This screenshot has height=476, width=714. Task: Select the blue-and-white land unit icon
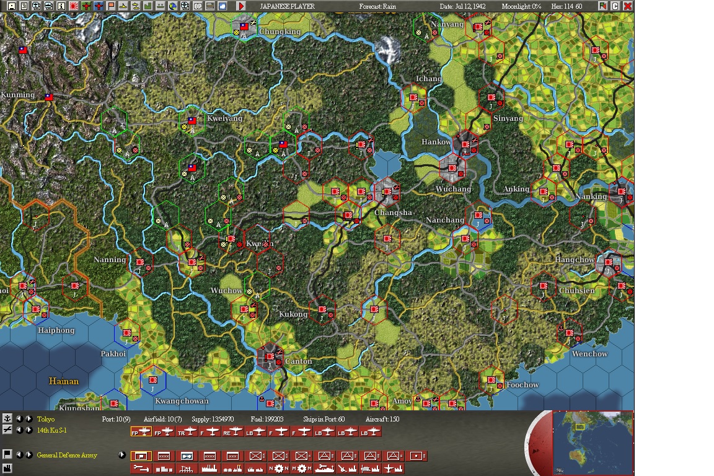click(x=187, y=456)
